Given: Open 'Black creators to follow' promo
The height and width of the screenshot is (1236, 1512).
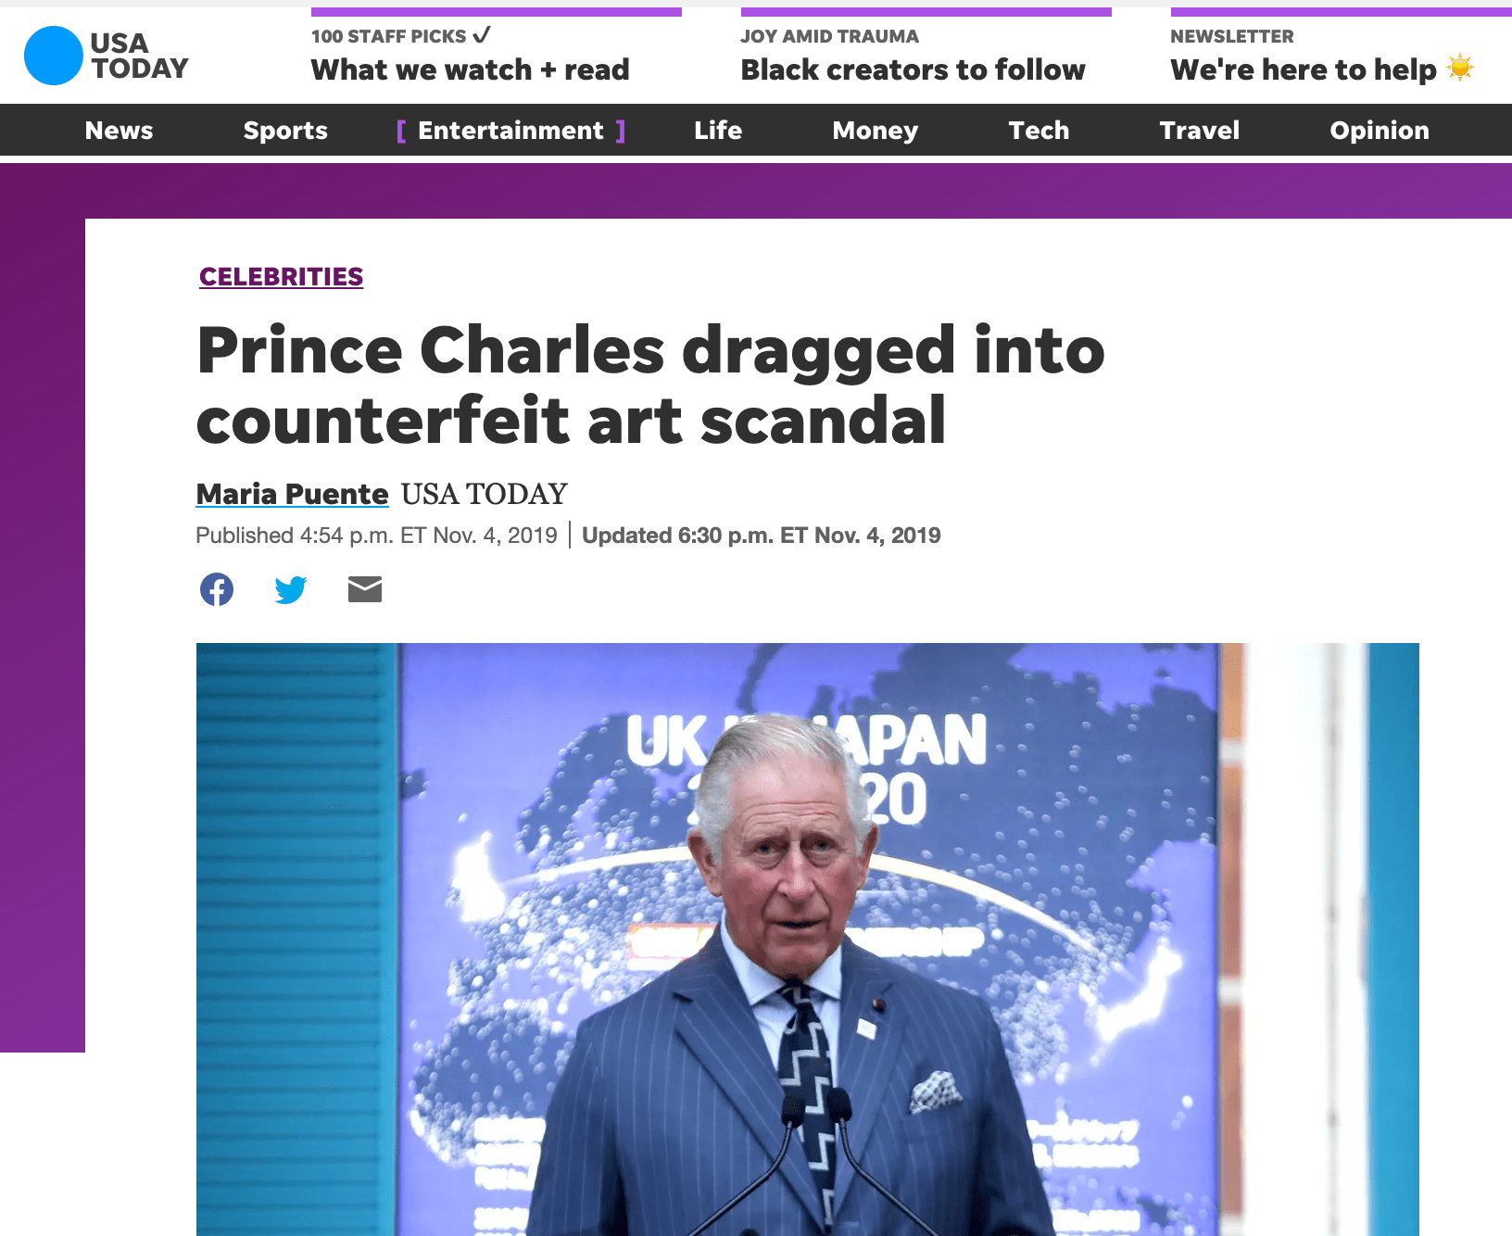Looking at the screenshot, I should click(913, 69).
